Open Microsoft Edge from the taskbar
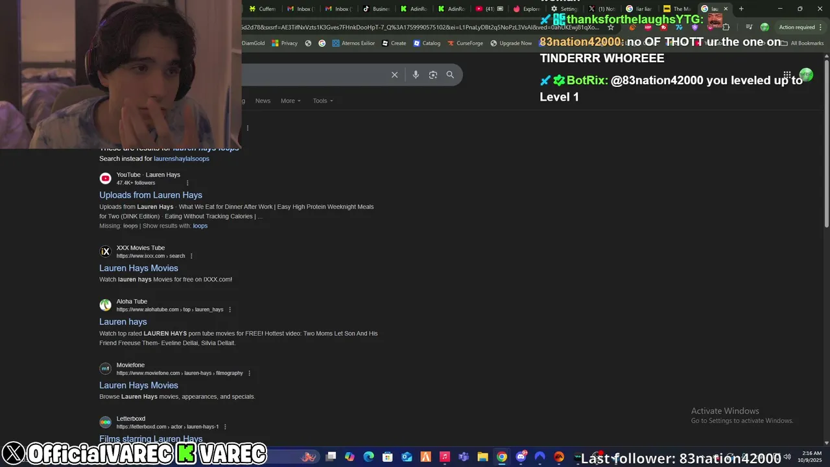The height and width of the screenshot is (467, 830). (368, 457)
